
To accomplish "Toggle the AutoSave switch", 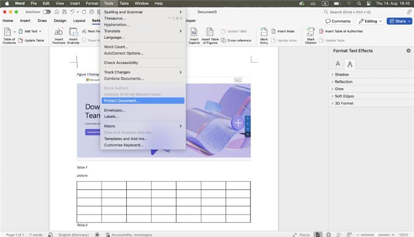I will (47, 12).
